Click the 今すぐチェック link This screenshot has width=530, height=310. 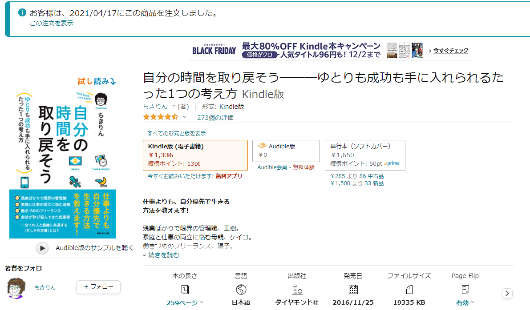(451, 51)
